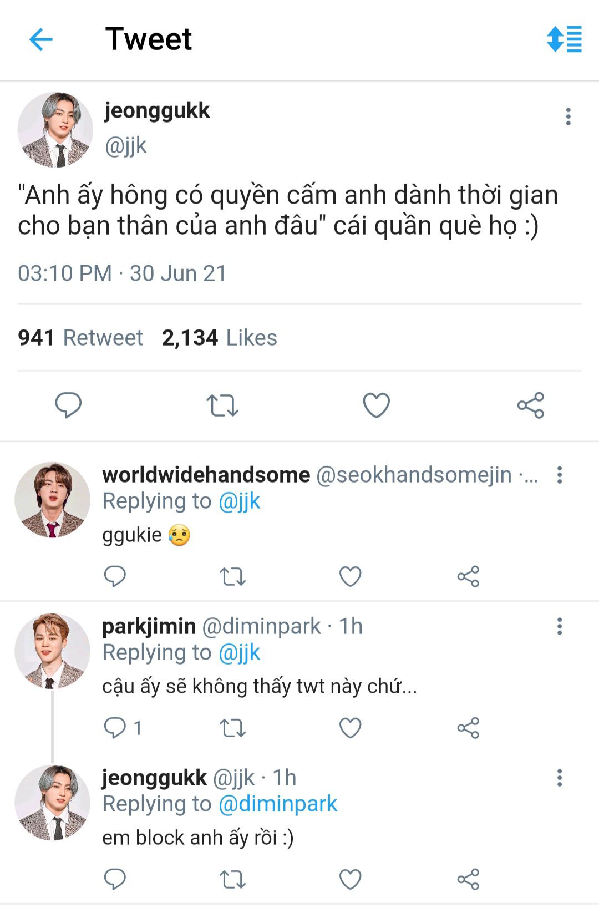Screen dimensions: 599x913
Task: Retweet the main tweet by jeonggukk
Action: [x=222, y=405]
